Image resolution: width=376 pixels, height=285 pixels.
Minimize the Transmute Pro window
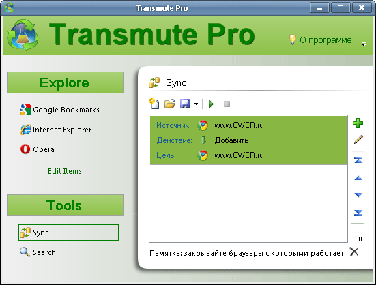319,7
